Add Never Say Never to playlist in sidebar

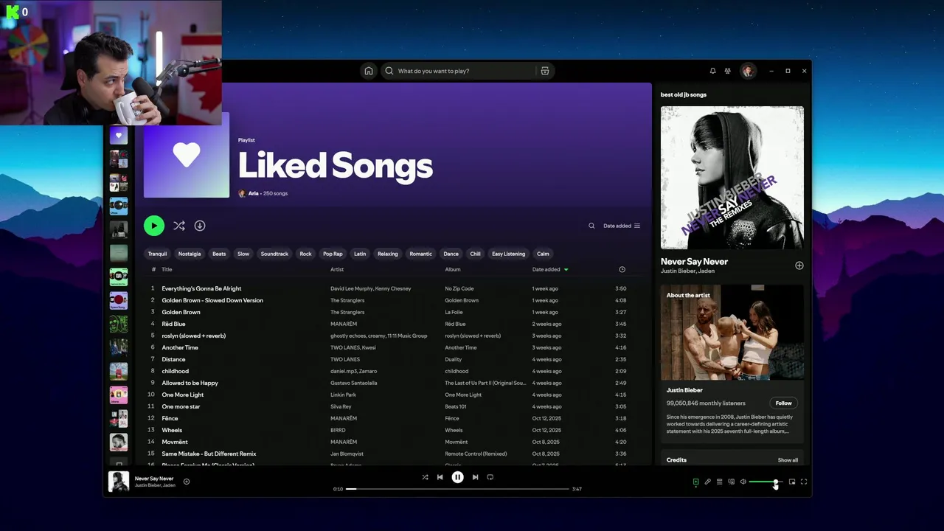pyautogui.click(x=799, y=265)
